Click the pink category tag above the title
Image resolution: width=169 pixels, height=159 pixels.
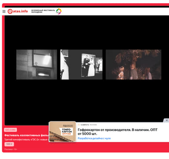[11, 130]
